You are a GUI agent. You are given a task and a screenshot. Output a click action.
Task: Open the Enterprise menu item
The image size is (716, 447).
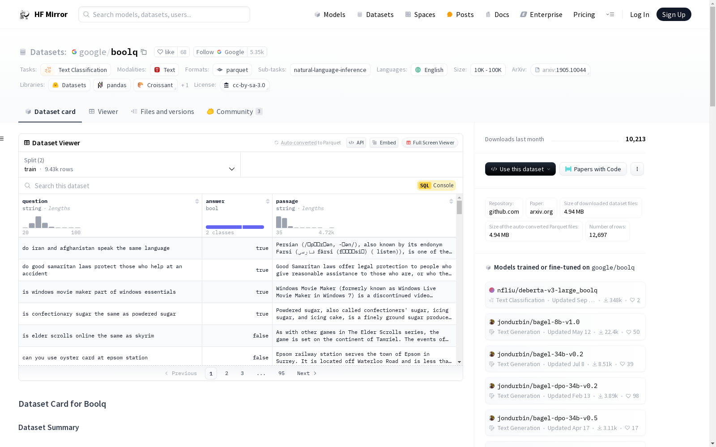(541, 14)
